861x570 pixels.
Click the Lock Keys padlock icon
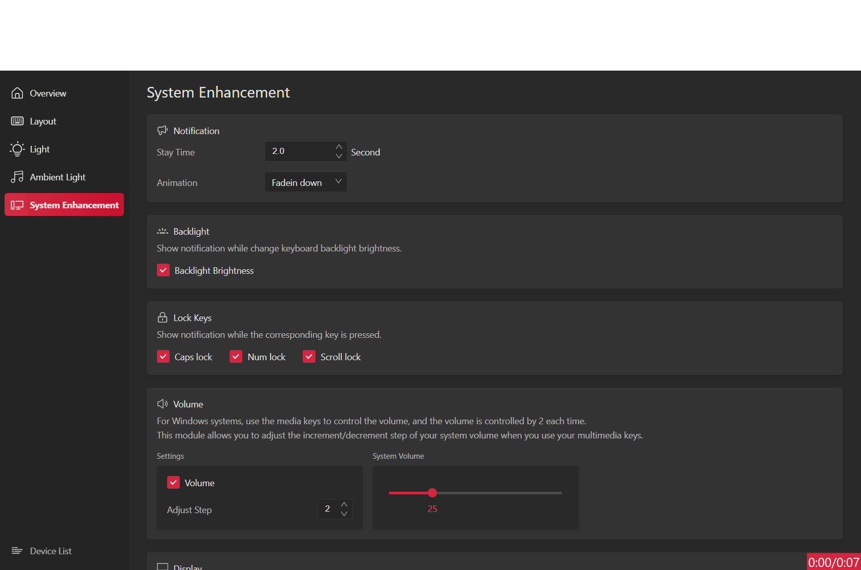pos(163,318)
